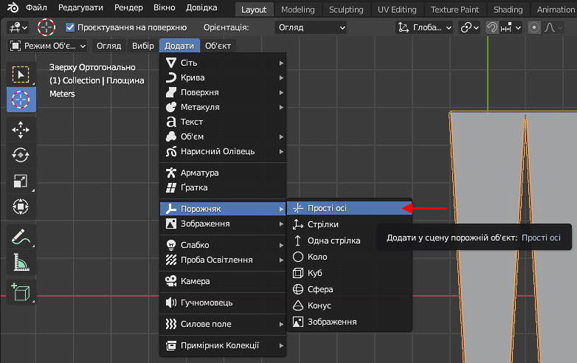
Task: Select the Transform tool
Action: pos(21,207)
